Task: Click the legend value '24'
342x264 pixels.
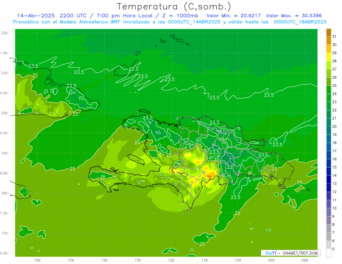Action: click(334, 94)
